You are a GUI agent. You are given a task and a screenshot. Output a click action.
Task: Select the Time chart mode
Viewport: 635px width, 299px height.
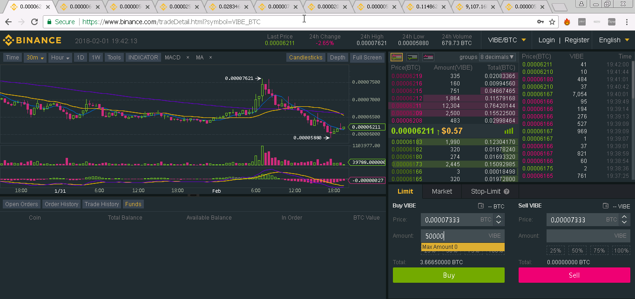click(x=13, y=58)
